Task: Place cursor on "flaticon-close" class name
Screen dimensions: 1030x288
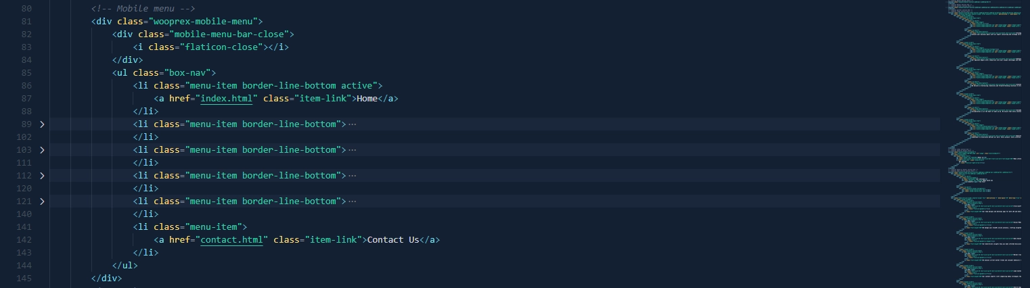Action: 223,47
